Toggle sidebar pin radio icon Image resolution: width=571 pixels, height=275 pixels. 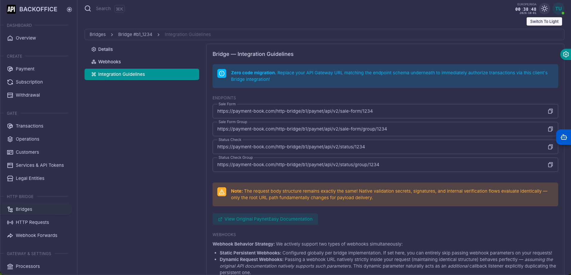[69, 10]
